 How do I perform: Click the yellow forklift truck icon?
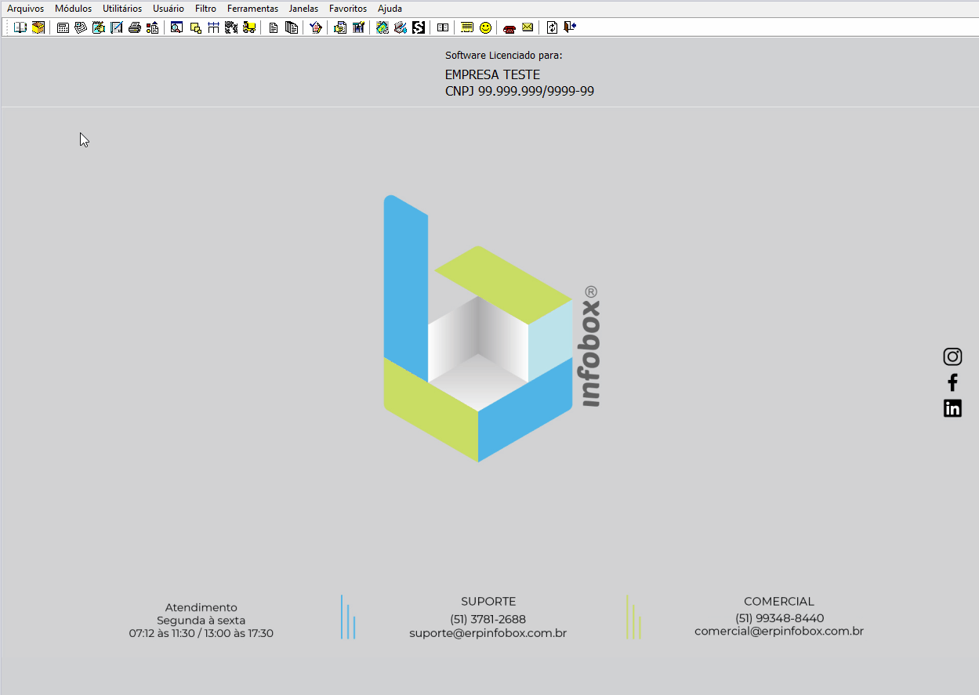pyautogui.click(x=249, y=27)
